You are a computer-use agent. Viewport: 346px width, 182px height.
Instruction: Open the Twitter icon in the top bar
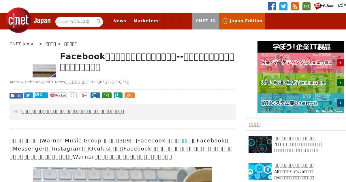point(283,6)
